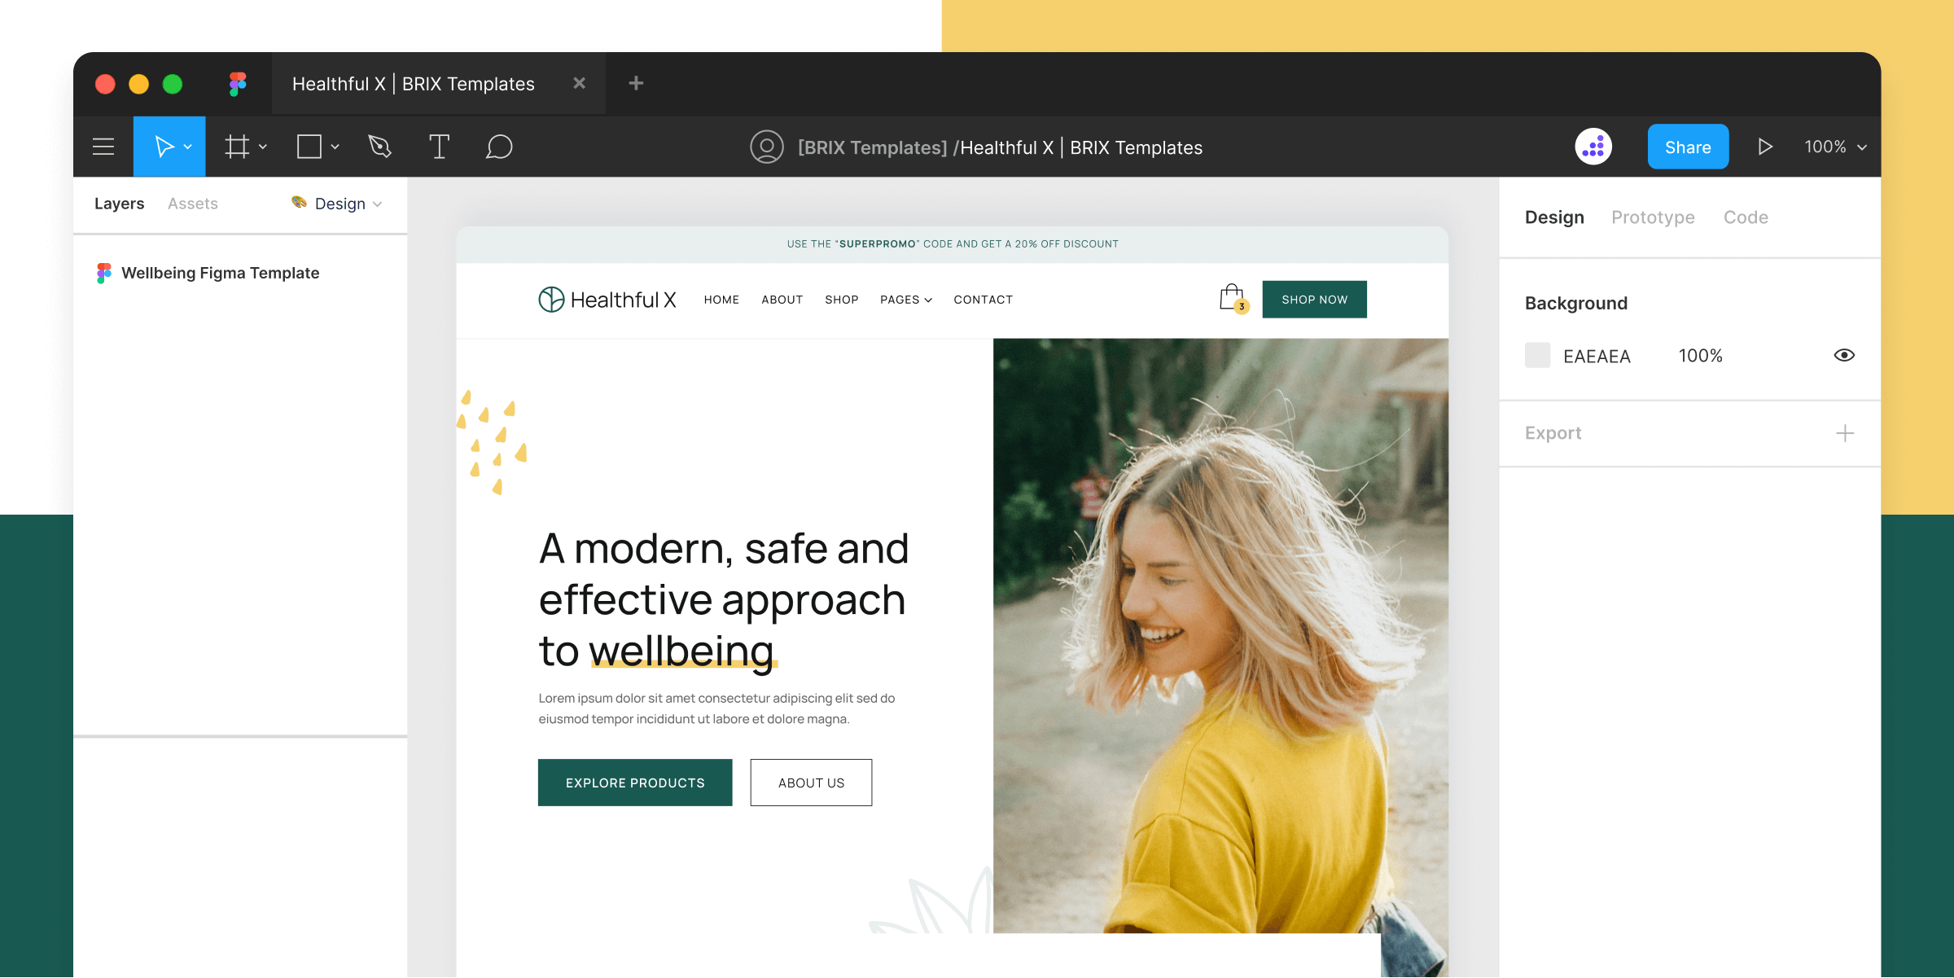Click HOME in the site navigation
Image resolution: width=1954 pixels, height=978 pixels.
721,300
